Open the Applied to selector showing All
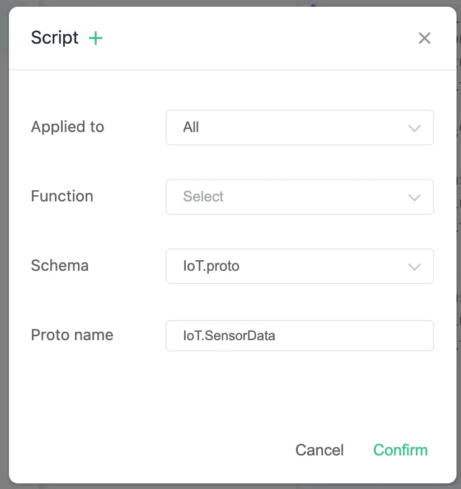461x489 pixels. point(300,128)
